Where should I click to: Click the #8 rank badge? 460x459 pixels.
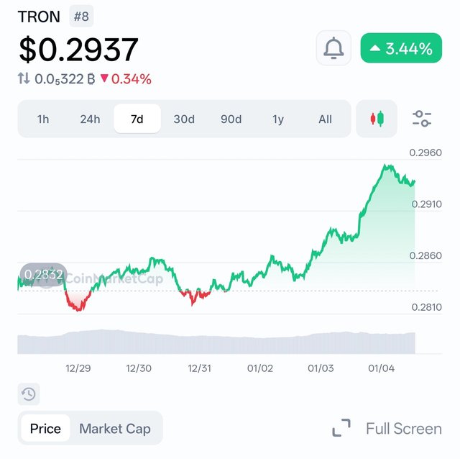(81, 16)
